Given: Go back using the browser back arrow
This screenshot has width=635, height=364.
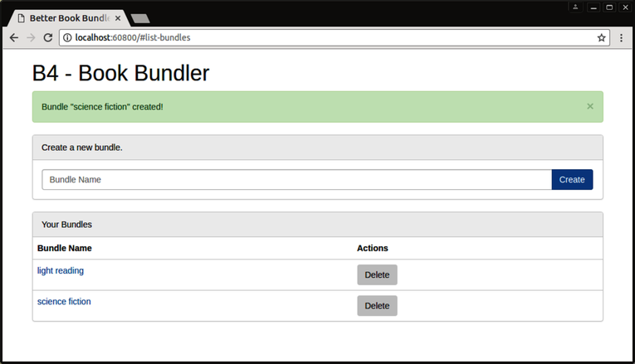Looking at the screenshot, I should (x=14, y=37).
